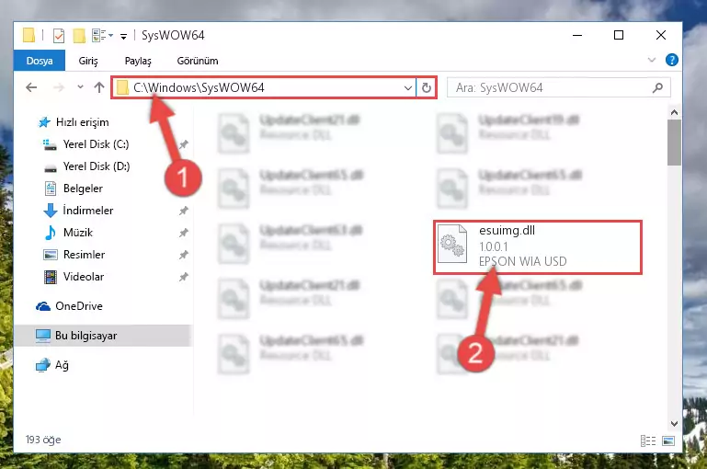Click the New folder quick access icon

(x=79, y=35)
